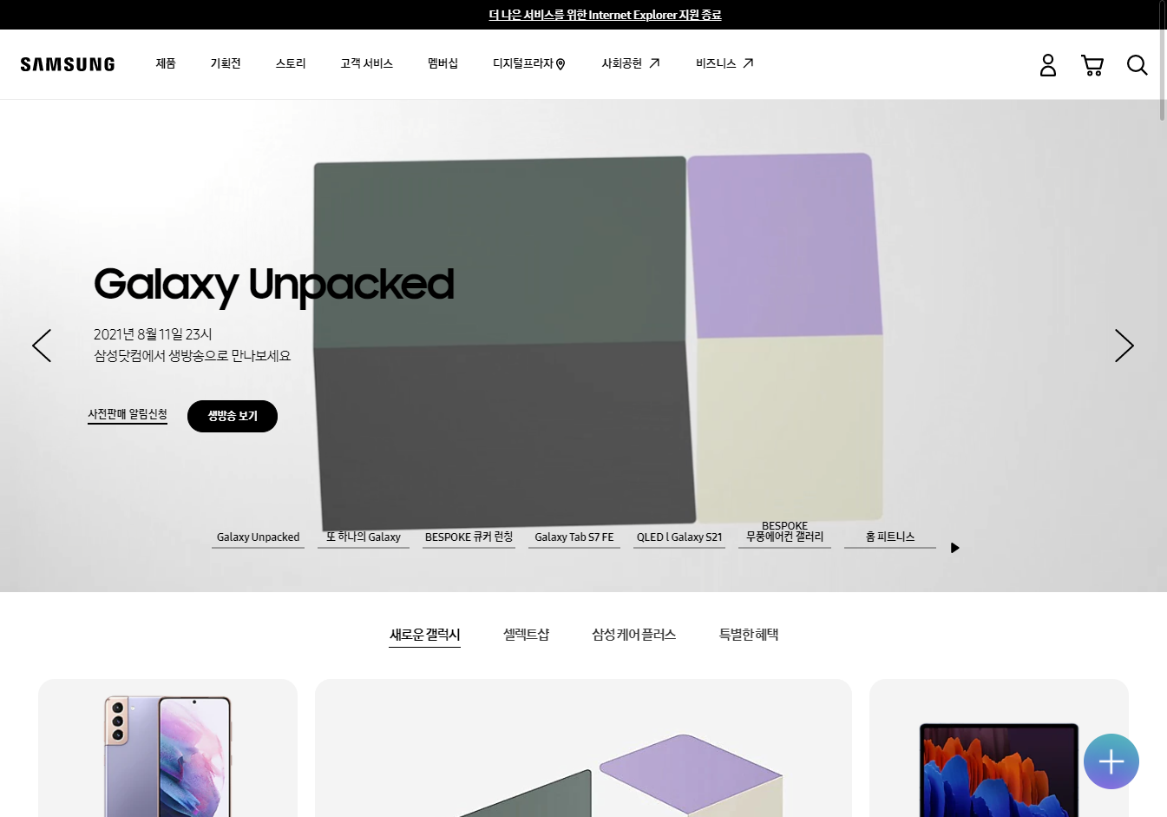Open the foldable shapes center product card
The height and width of the screenshot is (817, 1167).
[583, 748]
